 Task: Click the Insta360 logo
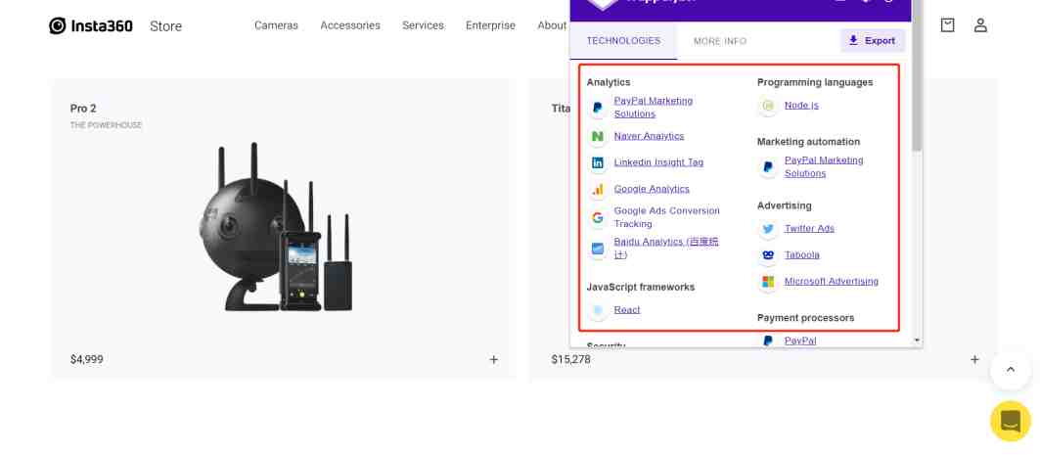(91, 25)
